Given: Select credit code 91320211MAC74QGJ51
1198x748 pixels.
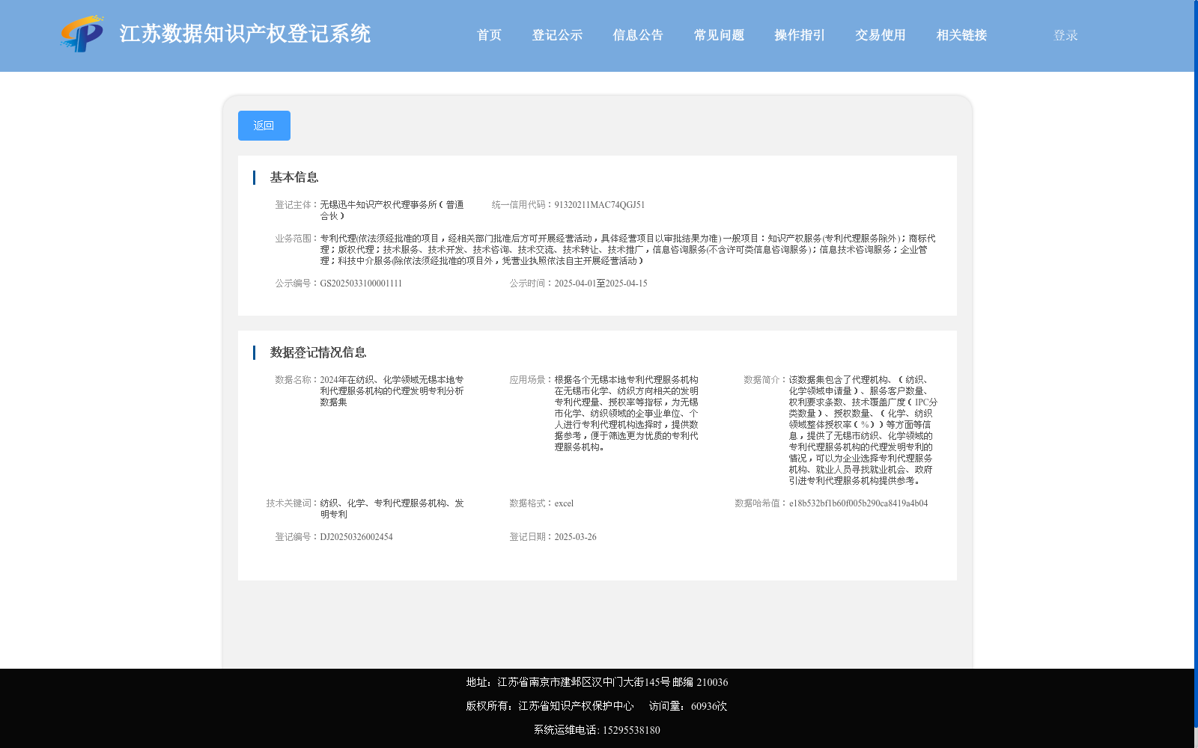Looking at the screenshot, I should [599, 205].
